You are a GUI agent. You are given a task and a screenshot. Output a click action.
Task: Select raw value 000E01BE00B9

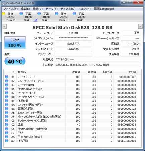(x=127, y=141)
